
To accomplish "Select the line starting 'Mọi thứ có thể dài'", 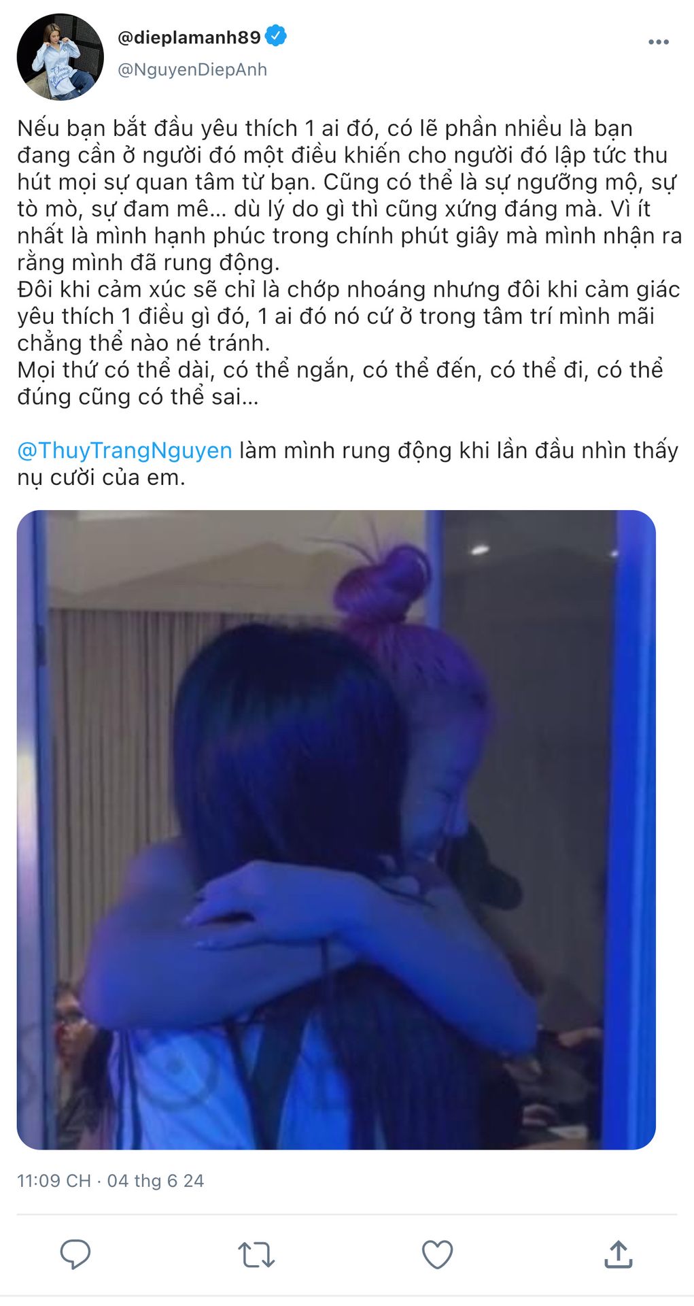I will pos(340,383).
